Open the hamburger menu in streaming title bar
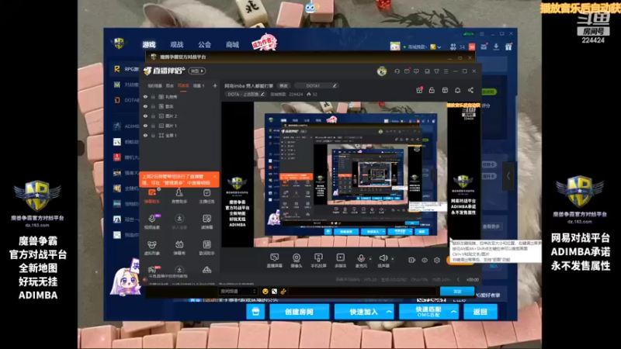621x349 pixels. (446, 71)
